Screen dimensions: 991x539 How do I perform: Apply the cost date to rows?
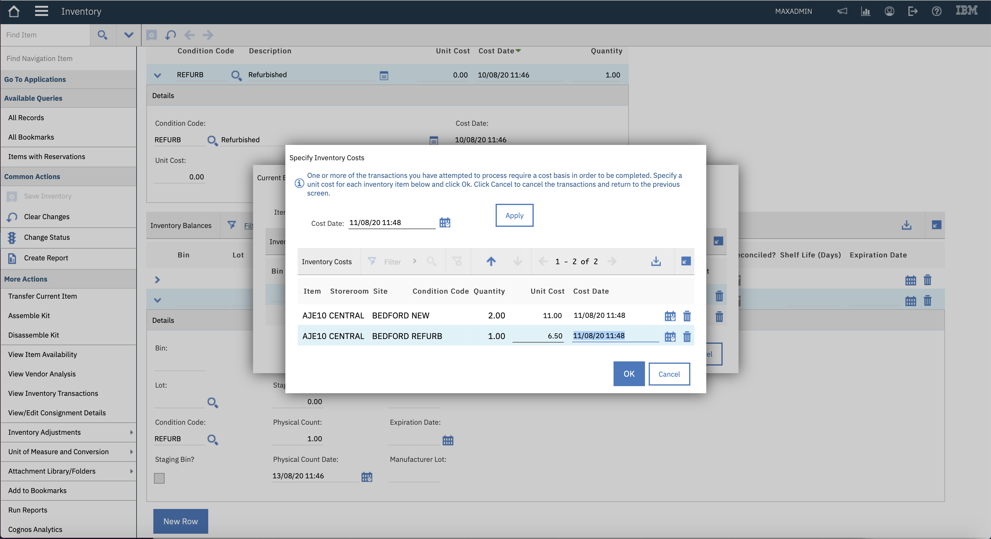point(514,215)
